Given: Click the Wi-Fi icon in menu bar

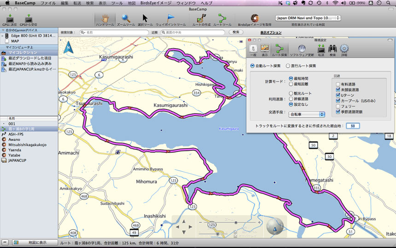Looking at the screenshot, I should (335, 3).
